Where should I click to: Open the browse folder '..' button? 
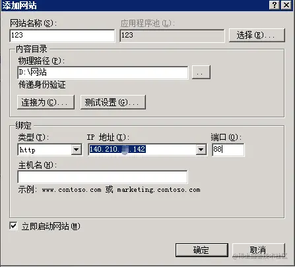201,72
